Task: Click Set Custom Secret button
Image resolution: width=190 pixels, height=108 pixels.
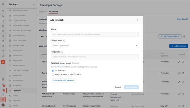Action: (170, 36)
